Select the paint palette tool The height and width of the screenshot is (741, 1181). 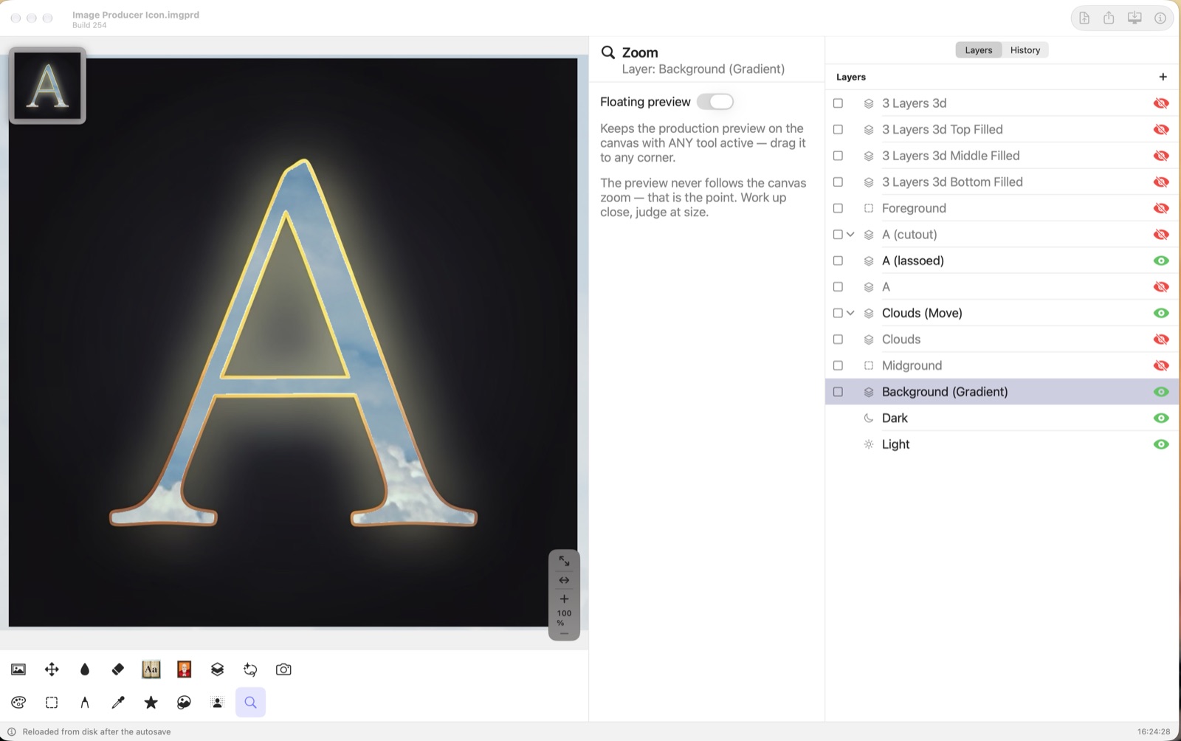[x=18, y=703]
